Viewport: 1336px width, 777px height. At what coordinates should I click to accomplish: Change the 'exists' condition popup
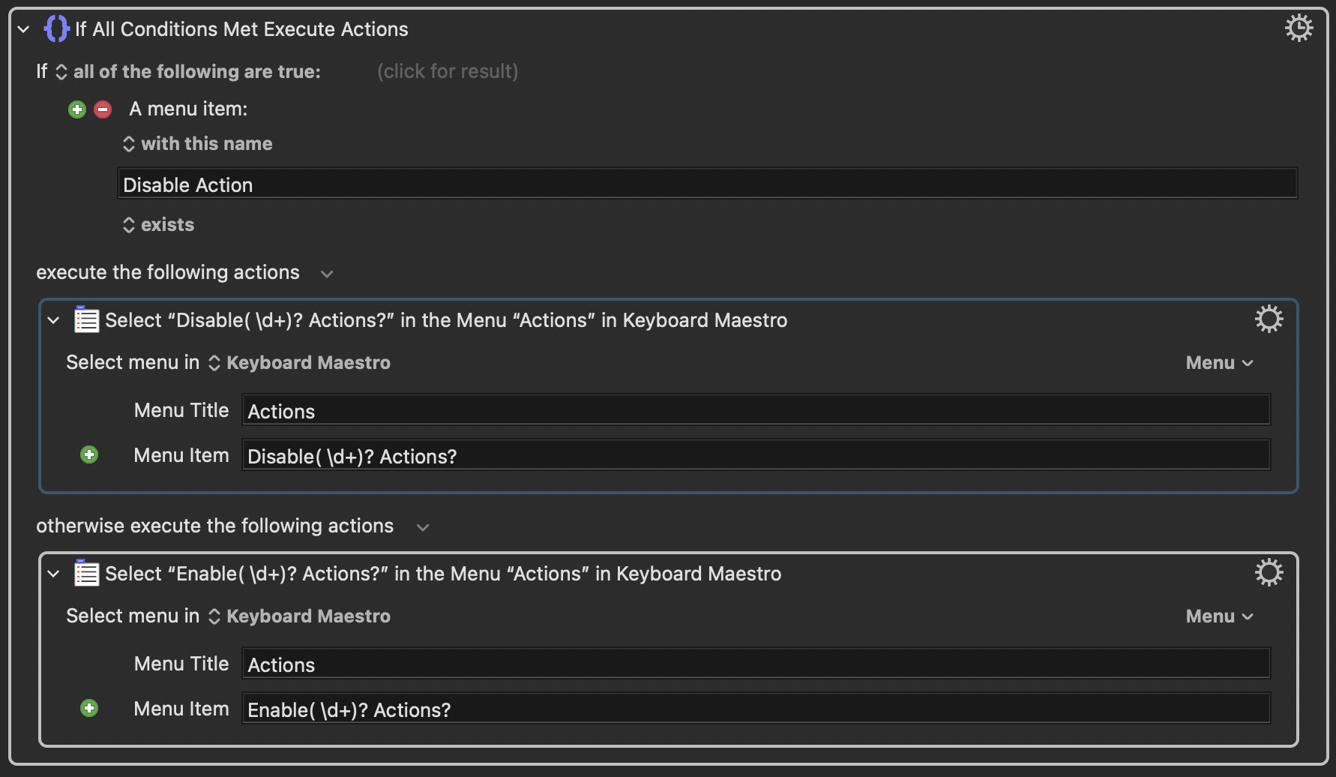tap(159, 225)
